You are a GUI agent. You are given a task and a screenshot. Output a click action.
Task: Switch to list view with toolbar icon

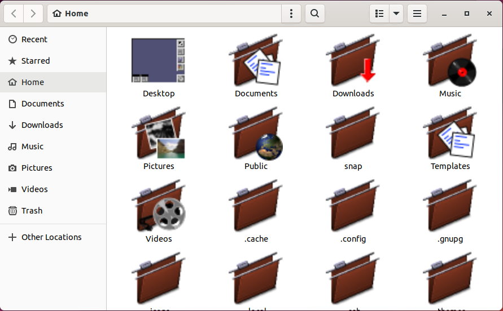coord(379,14)
